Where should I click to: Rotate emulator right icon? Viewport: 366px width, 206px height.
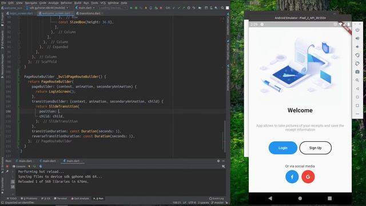click(x=357, y=64)
